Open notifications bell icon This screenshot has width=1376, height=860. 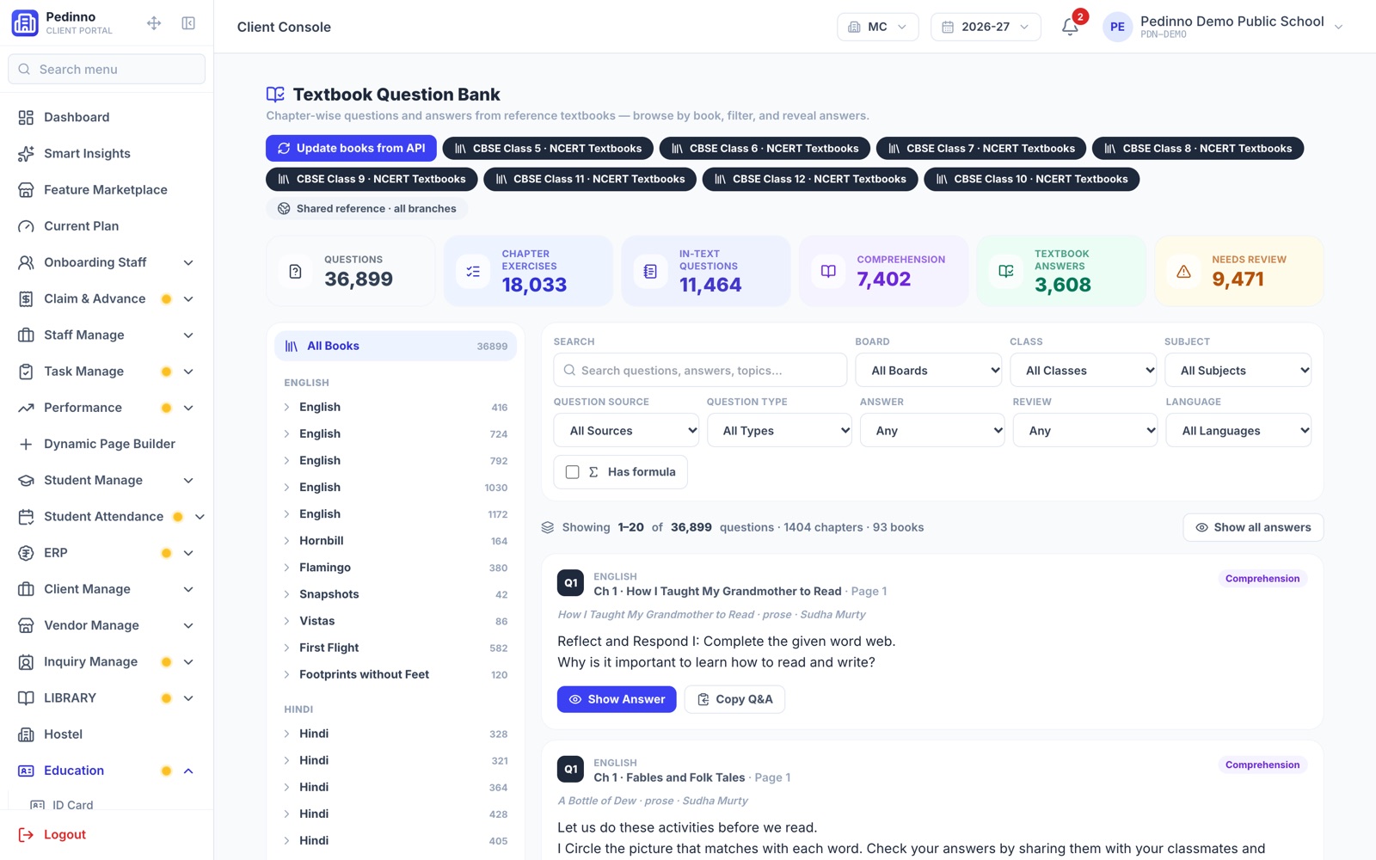click(1070, 27)
